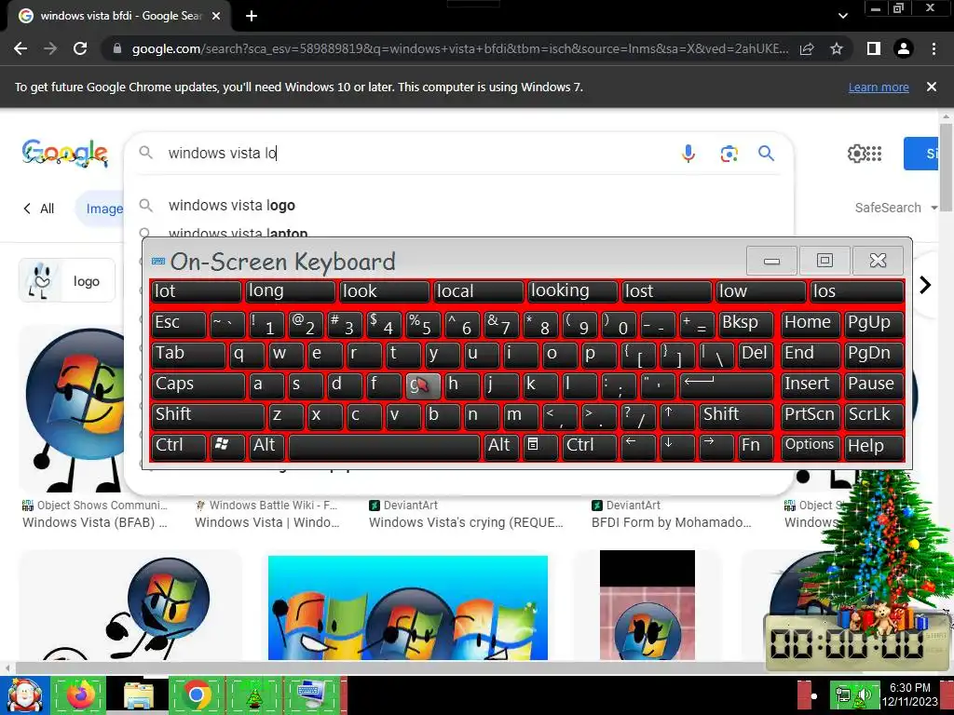Share this page from the address bar
Image resolution: width=954 pixels, height=715 pixels.
click(807, 48)
